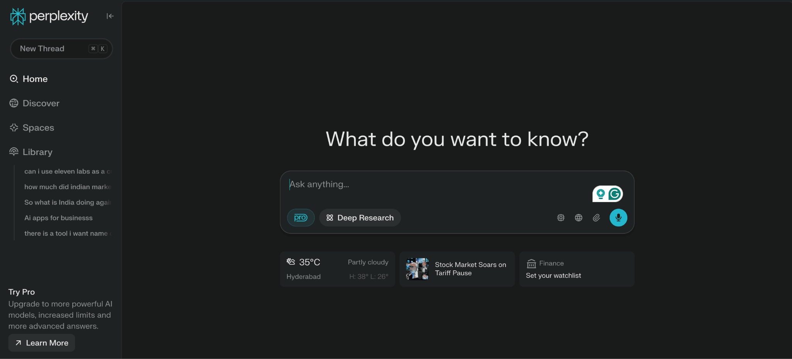Open Spaces from the sidebar

click(x=38, y=128)
